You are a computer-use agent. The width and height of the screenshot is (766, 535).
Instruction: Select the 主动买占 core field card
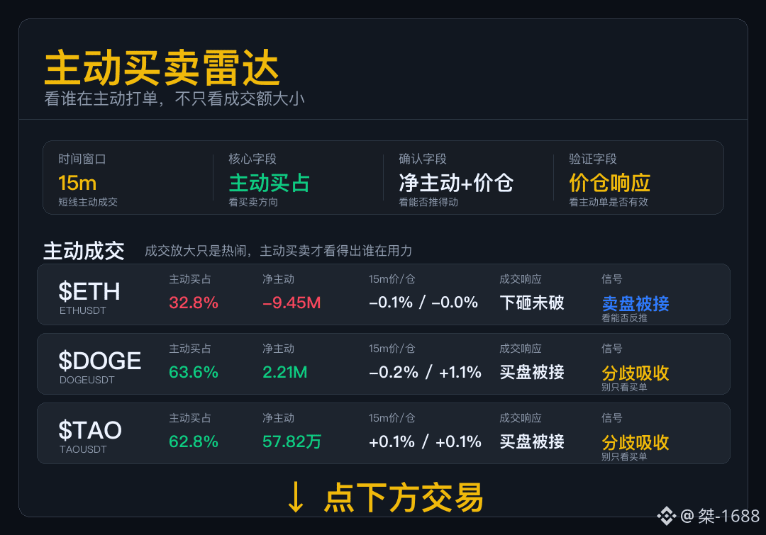pos(298,179)
